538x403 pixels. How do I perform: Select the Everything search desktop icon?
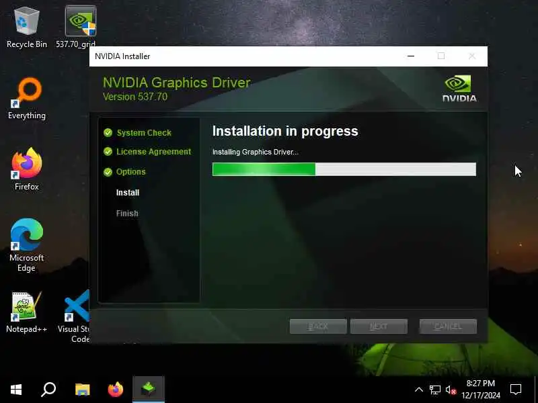27,99
